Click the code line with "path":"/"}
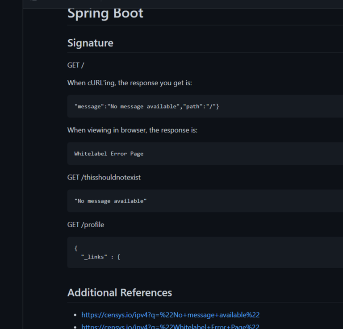 click(146, 106)
